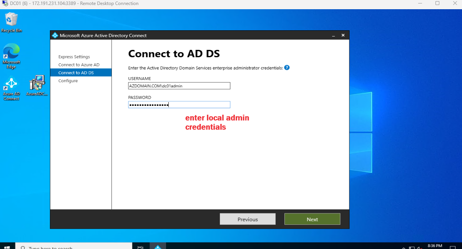Focus the USERNAME input field
Viewport: 462px width, 249px height.
click(179, 86)
